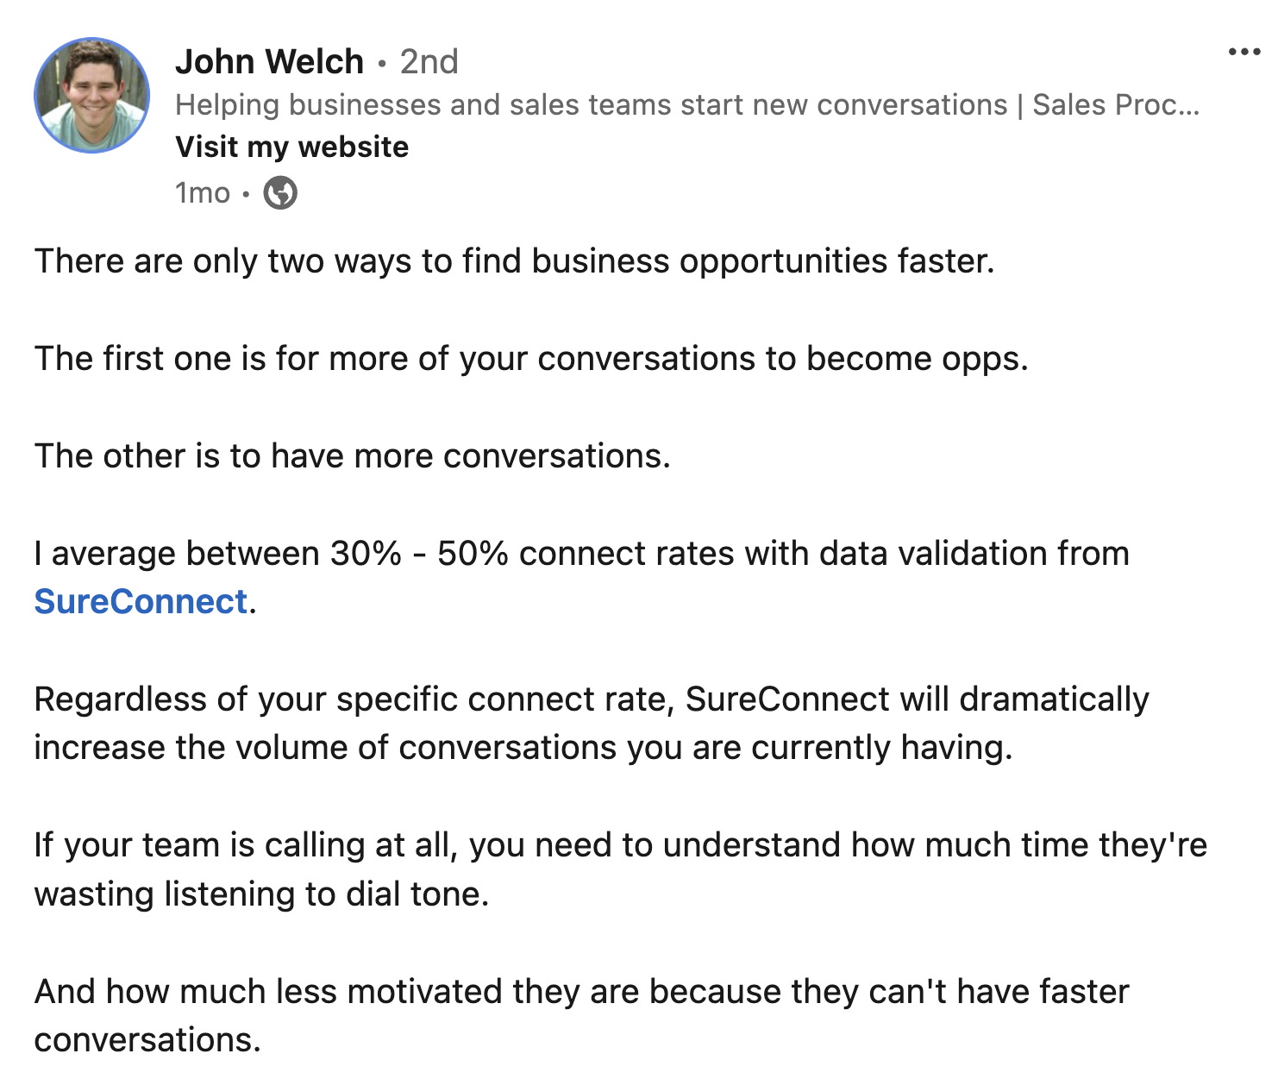Open the blue SureConnect company link

point(141,601)
